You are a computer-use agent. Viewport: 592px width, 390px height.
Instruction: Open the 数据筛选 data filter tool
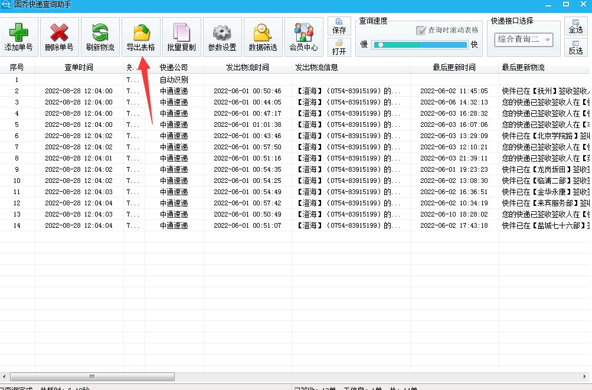[x=263, y=36]
